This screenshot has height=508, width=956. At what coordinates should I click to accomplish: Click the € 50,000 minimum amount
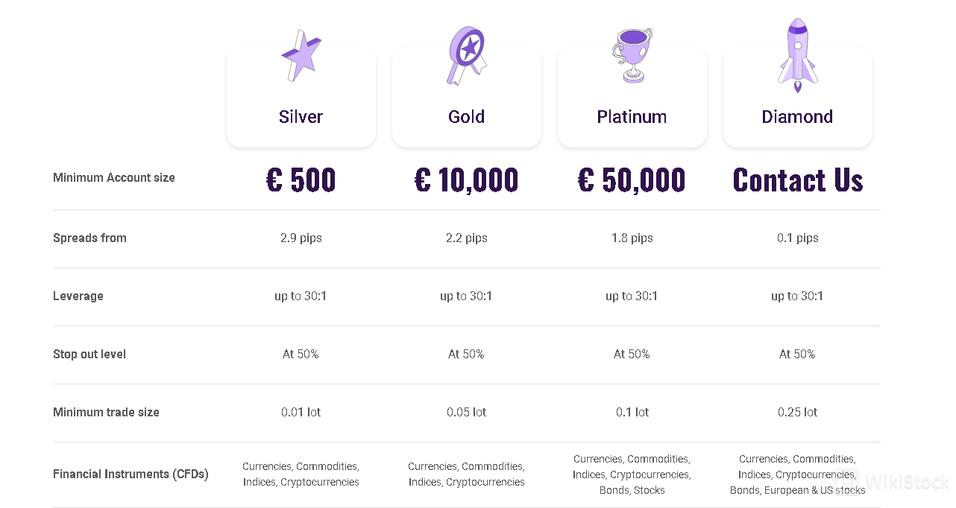click(x=632, y=180)
